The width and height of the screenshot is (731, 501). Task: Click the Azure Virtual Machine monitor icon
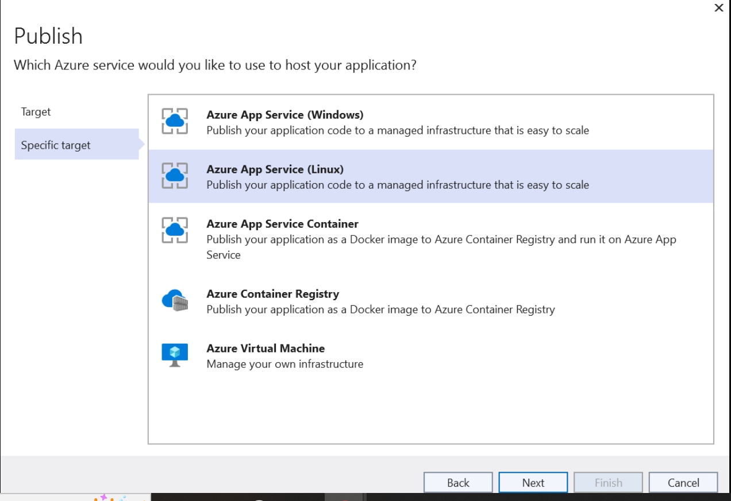[175, 355]
